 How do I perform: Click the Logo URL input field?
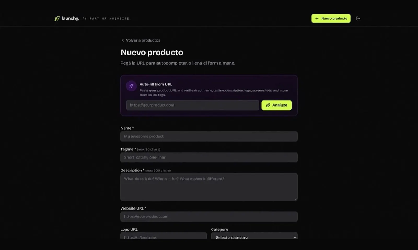(164, 236)
